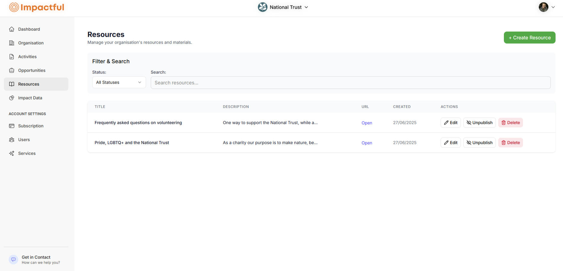The height and width of the screenshot is (271, 563).
Task: Unpublish the Pride LGBTQ+ resource
Action: (479, 142)
